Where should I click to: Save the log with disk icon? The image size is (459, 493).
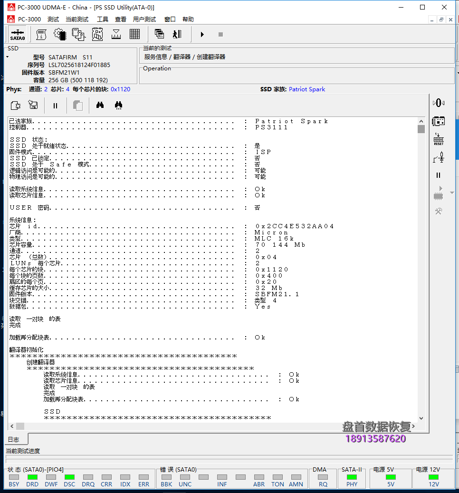point(33,105)
